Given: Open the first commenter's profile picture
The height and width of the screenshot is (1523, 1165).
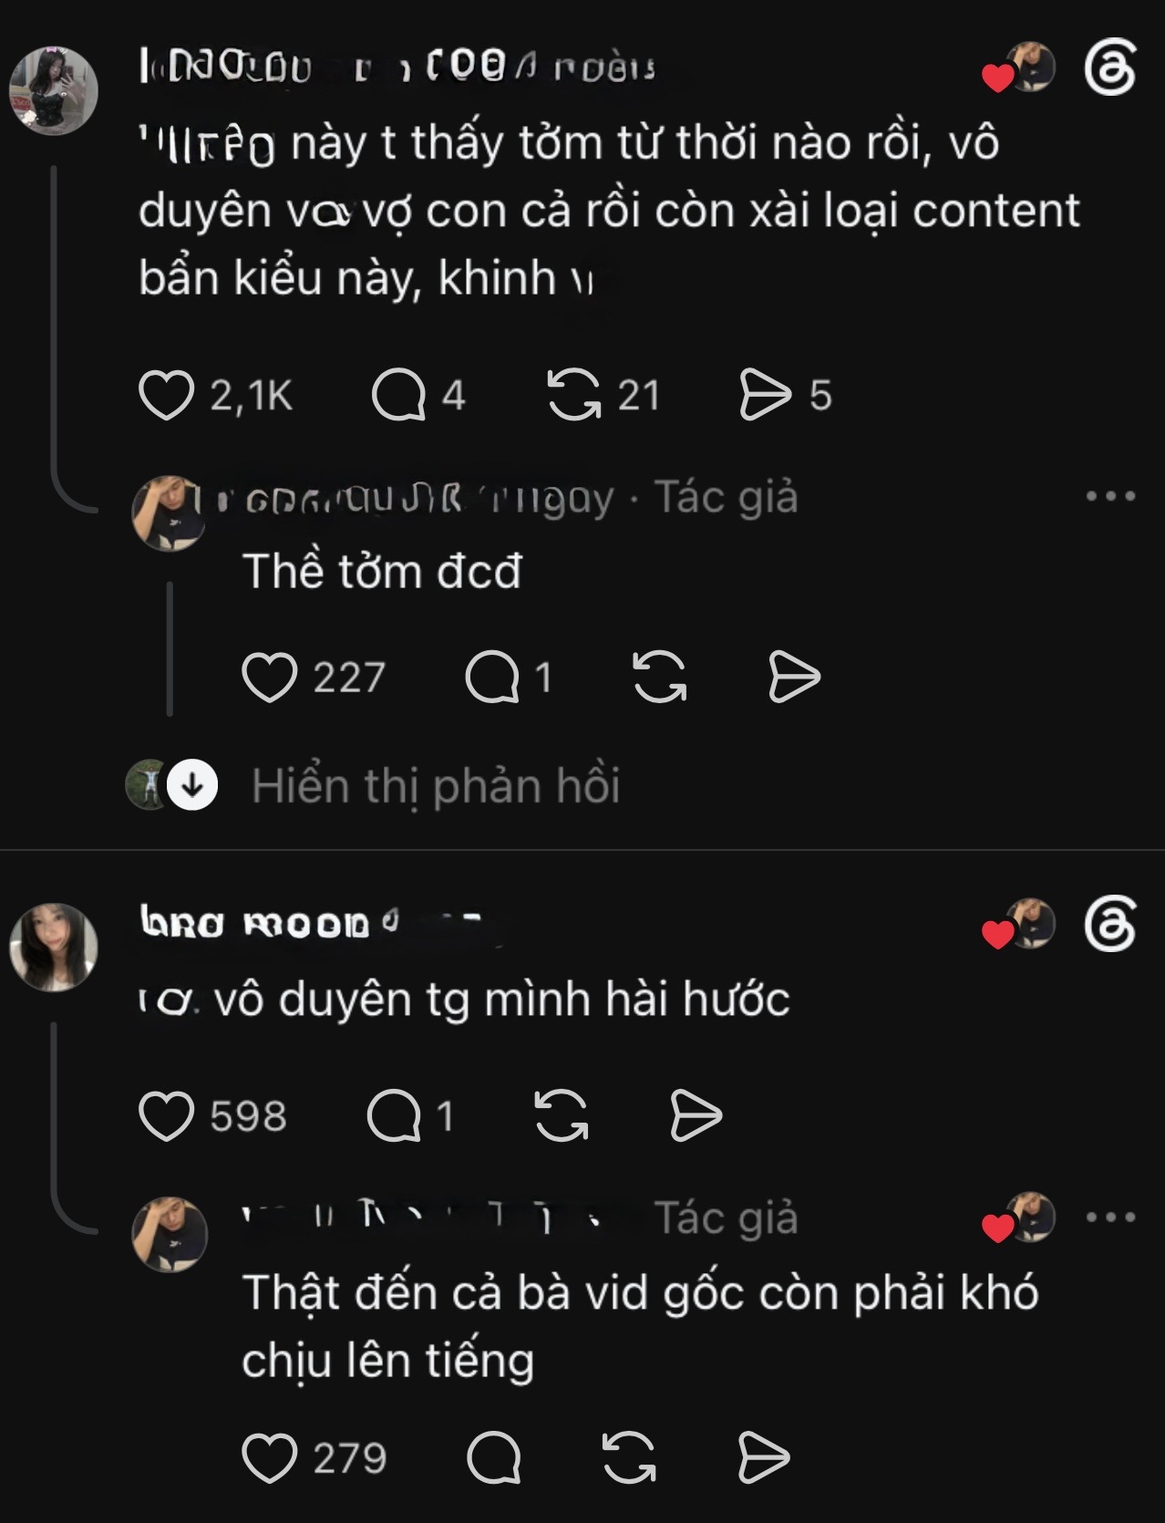Looking at the screenshot, I should point(53,91).
